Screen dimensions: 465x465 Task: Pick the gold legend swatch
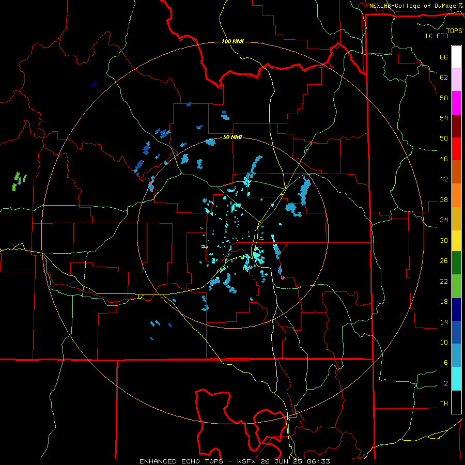tap(456, 219)
